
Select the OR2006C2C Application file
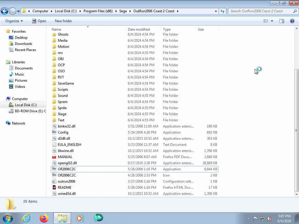(134, 169)
